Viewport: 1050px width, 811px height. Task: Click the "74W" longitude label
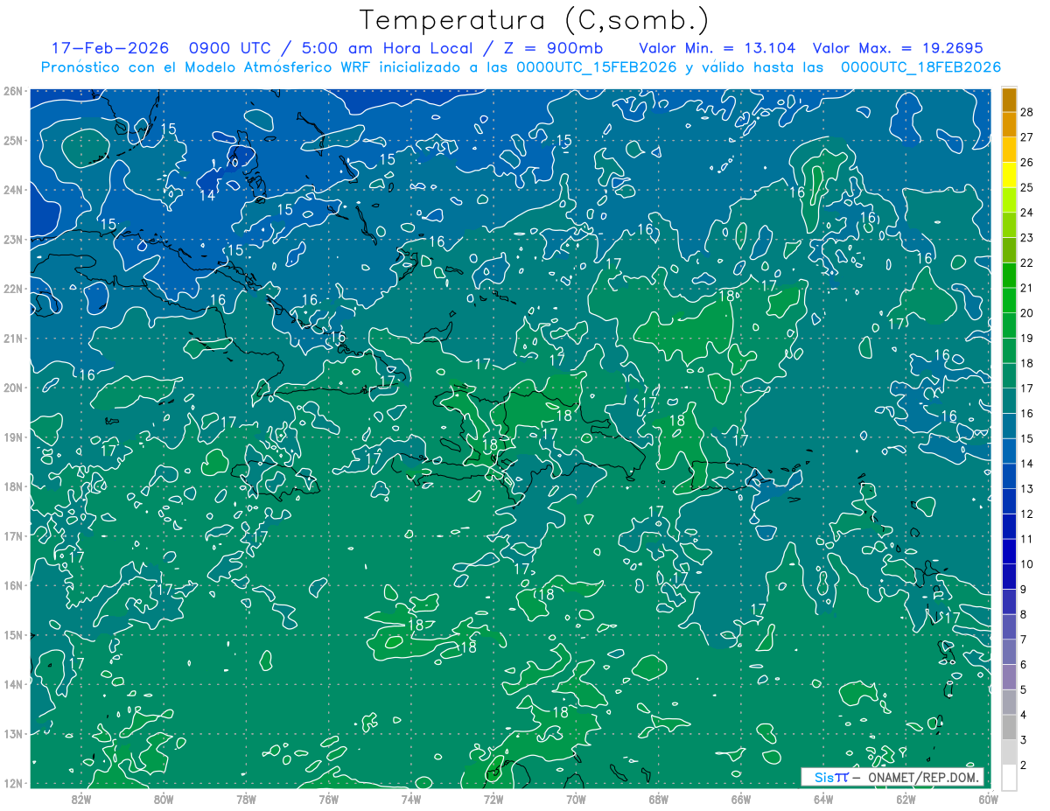click(410, 799)
